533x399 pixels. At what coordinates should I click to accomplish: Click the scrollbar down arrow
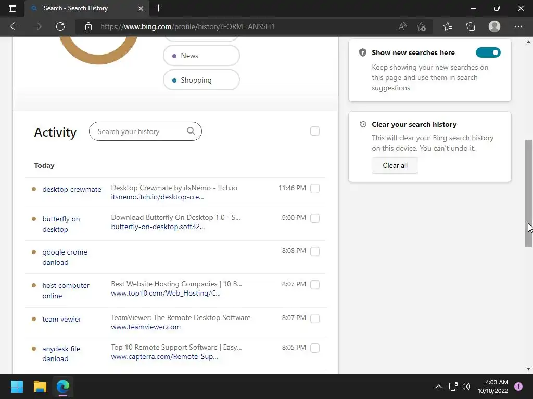(x=528, y=369)
